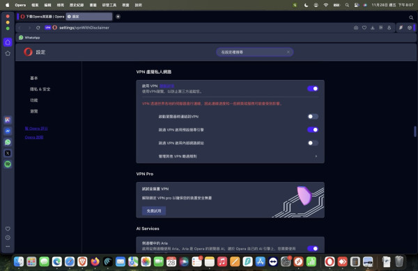This screenshot has width=418, height=271.
Task: Open the Trash in the Dock
Action: pyautogui.click(x=398, y=262)
